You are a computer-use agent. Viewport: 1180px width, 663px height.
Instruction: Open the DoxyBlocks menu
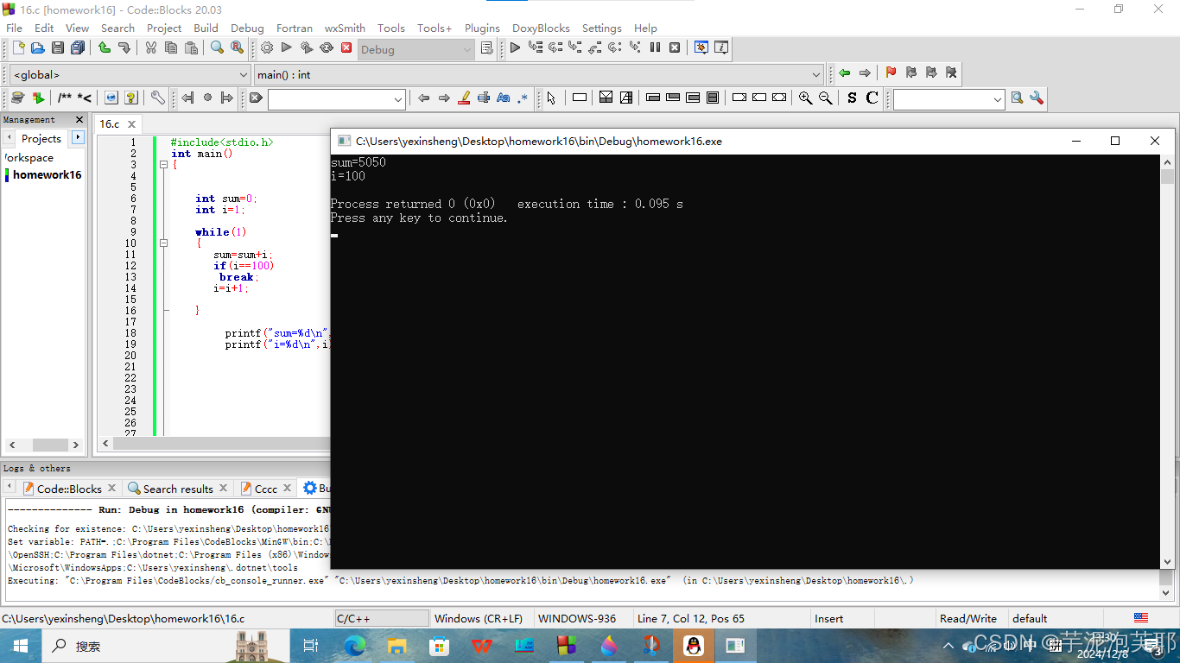tap(541, 28)
